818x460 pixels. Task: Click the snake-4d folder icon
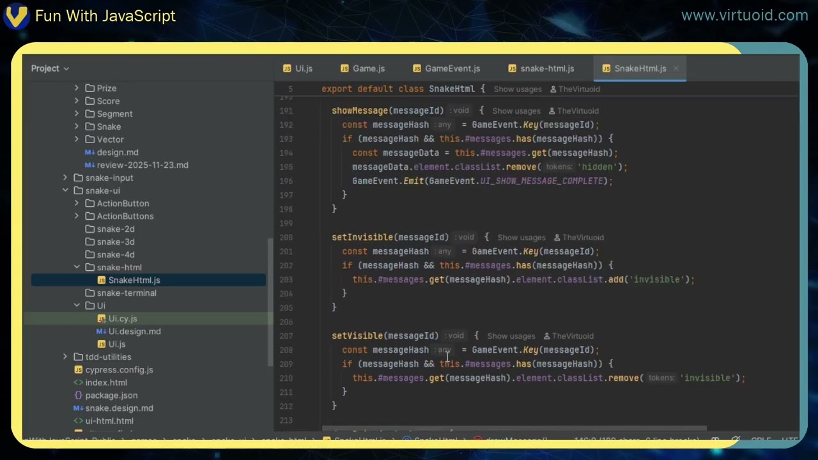tap(90, 254)
